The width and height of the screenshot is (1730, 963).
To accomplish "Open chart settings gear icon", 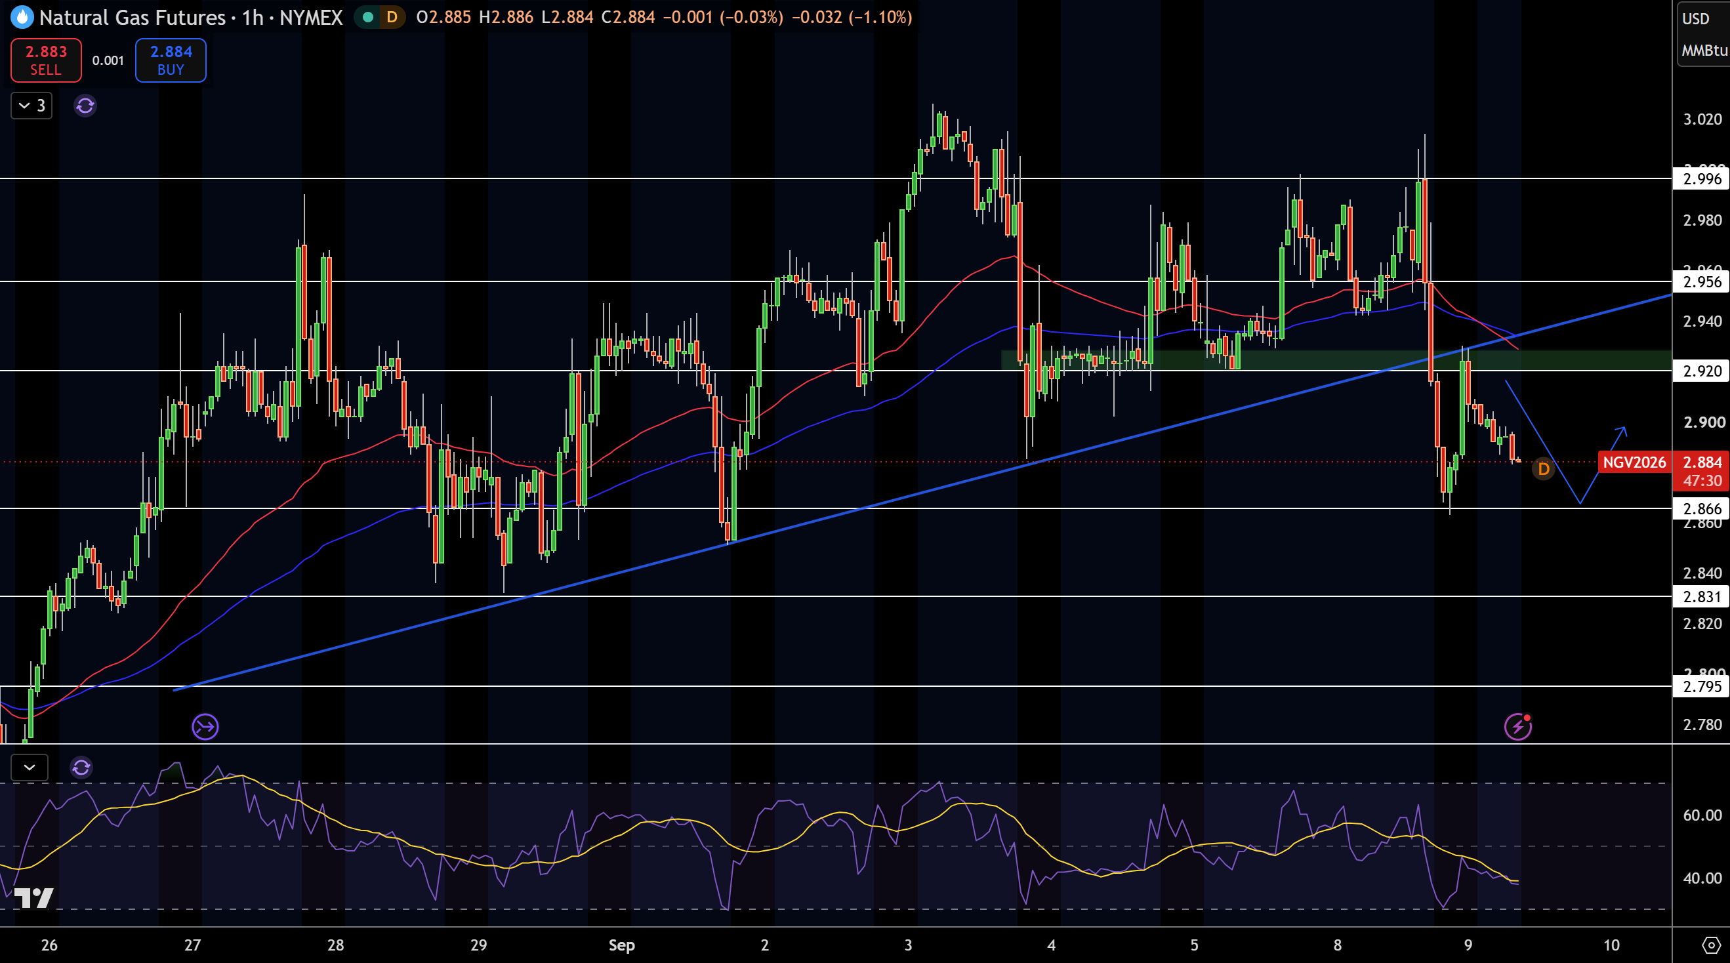I will tap(1710, 945).
